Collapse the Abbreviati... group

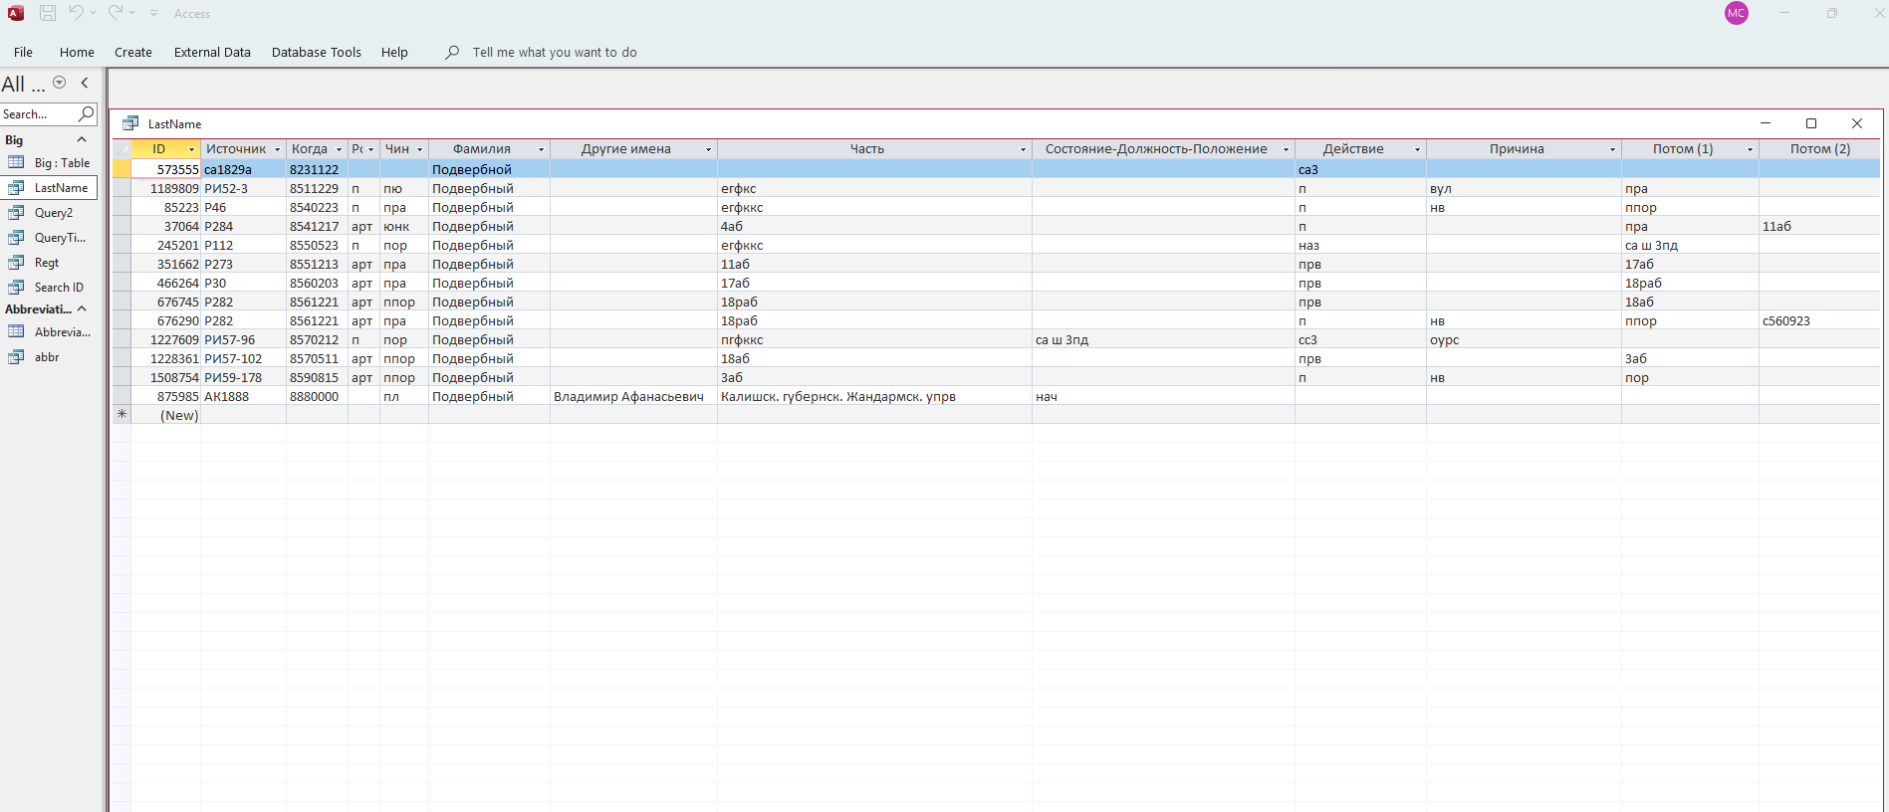tap(82, 308)
